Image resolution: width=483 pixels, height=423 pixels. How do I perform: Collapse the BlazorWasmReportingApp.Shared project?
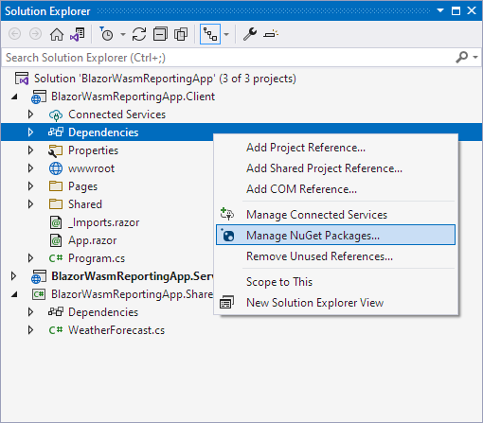pyautogui.click(x=14, y=294)
